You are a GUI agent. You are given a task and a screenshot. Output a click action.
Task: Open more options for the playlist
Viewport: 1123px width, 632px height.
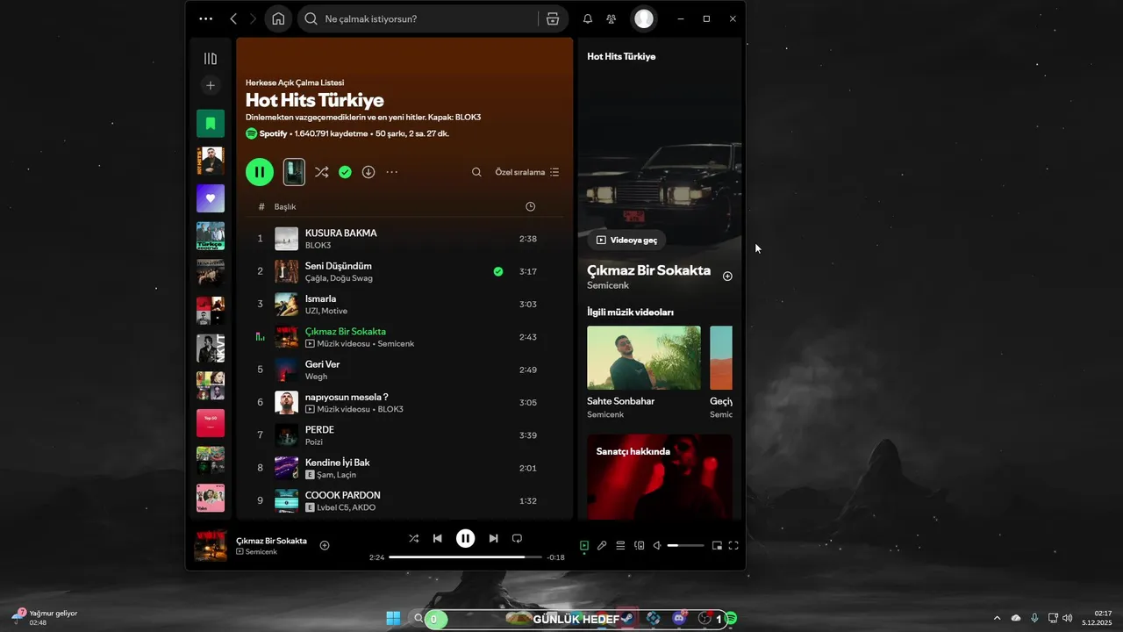point(392,172)
